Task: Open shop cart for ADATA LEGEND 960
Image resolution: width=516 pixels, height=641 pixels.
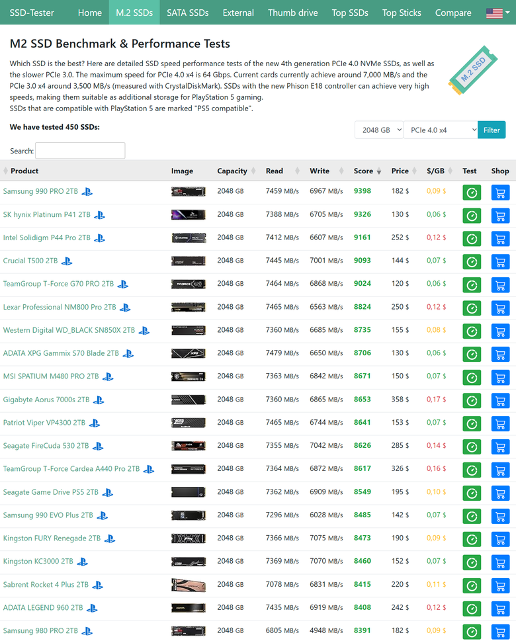Action: click(x=501, y=609)
